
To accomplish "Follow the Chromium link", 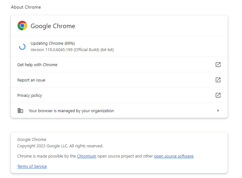I will [86, 156].
